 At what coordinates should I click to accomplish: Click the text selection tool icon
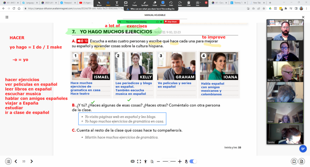[x=152, y=162]
